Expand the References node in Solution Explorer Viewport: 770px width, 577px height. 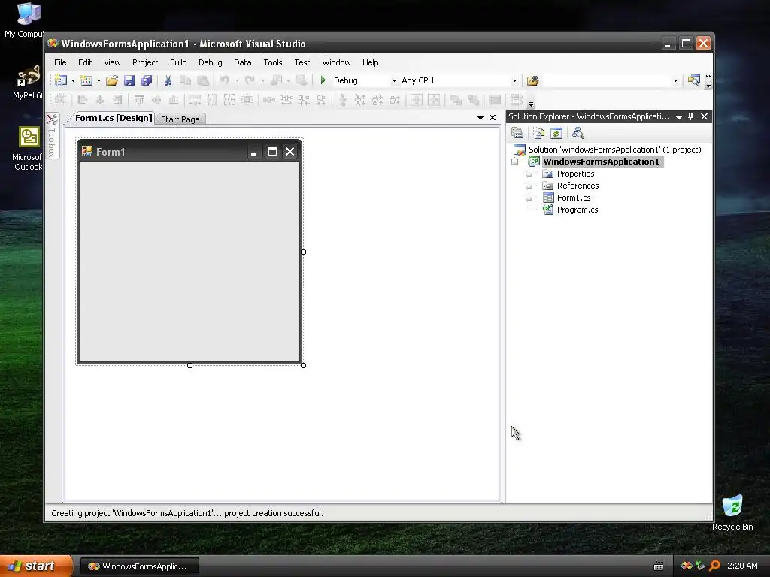click(529, 186)
